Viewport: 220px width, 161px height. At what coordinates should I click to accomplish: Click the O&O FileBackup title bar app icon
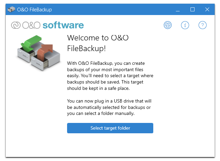click(11, 9)
